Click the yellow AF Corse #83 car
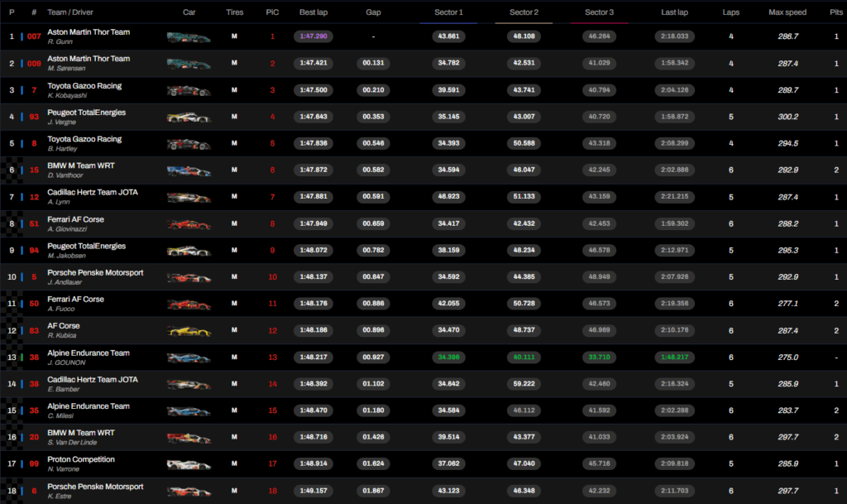This screenshot has width=847, height=504. pyautogui.click(x=189, y=331)
